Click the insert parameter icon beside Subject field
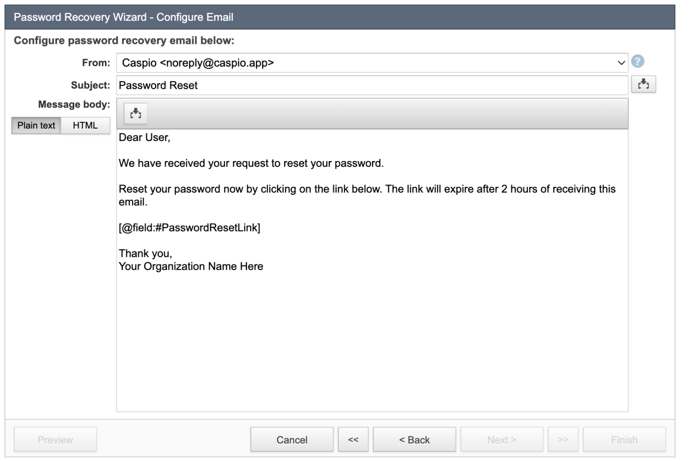 pyautogui.click(x=644, y=84)
